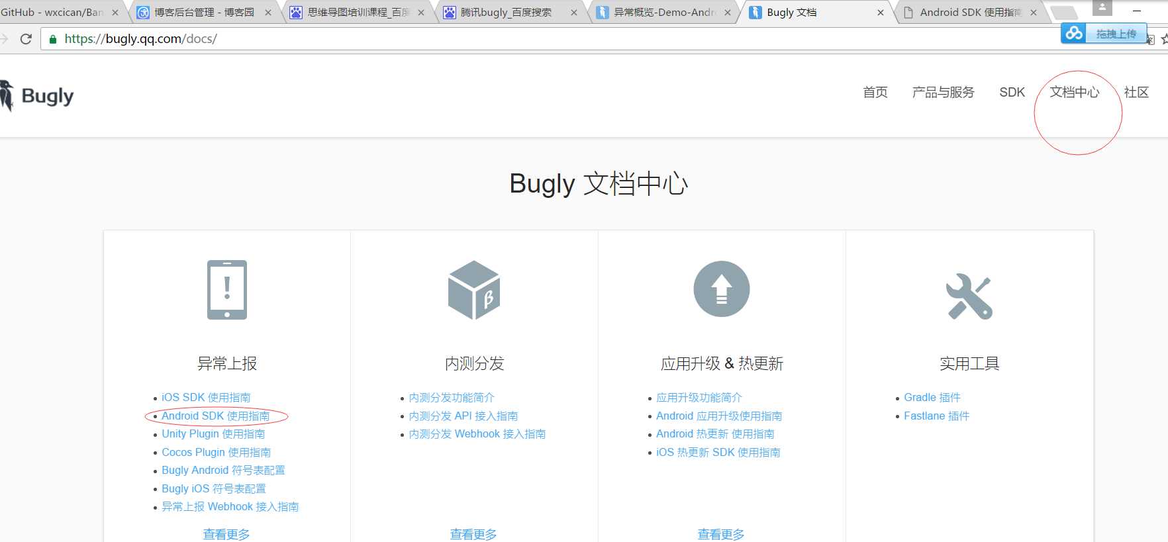Open 文档中心 in the navigation
The image size is (1168, 542).
click(x=1075, y=92)
